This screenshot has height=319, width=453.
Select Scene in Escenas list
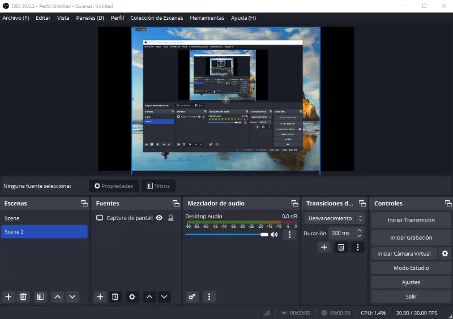[44, 218]
